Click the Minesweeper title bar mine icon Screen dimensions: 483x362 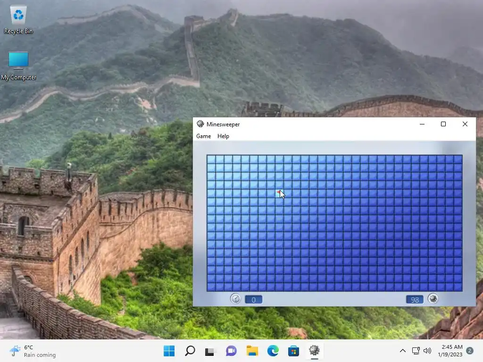coord(200,124)
